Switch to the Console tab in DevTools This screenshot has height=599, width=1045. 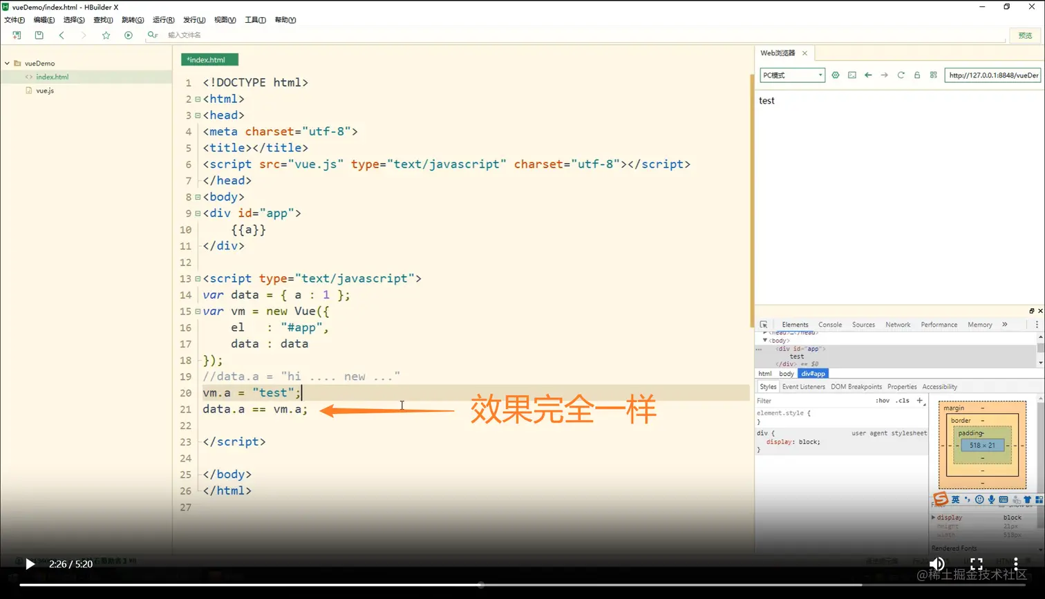(x=830, y=325)
